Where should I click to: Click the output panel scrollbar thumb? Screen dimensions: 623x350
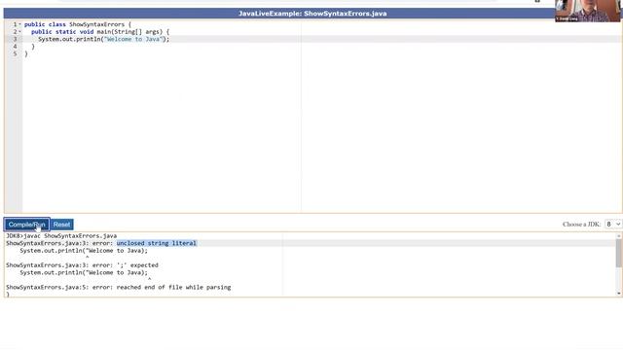pos(619,253)
